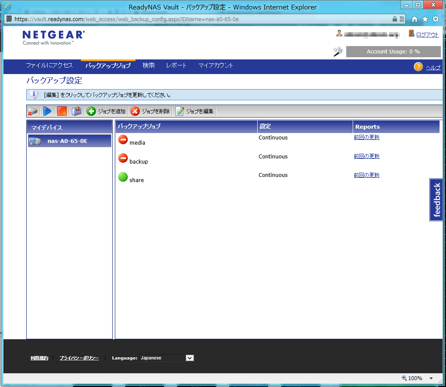Viewport: 446px width, 387px height.
Task: Select the red status icon for media job
Action: coord(123,139)
